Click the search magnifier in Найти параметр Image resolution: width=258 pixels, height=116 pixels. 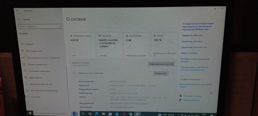click(x=59, y=26)
